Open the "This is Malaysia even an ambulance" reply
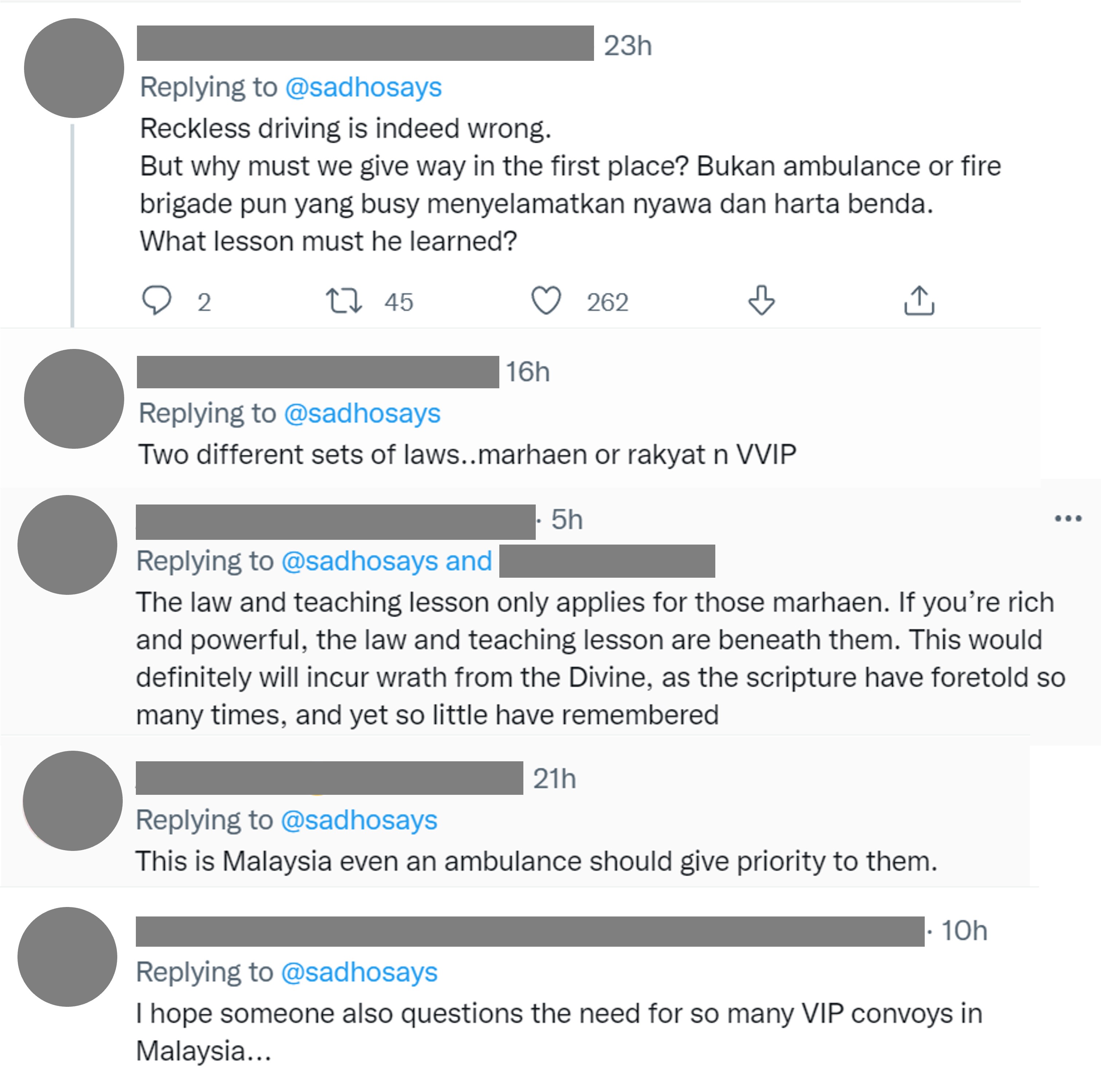Image resolution: width=1101 pixels, height=1068 pixels. point(536,861)
